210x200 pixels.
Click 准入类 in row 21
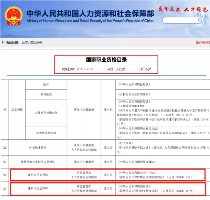108,110
